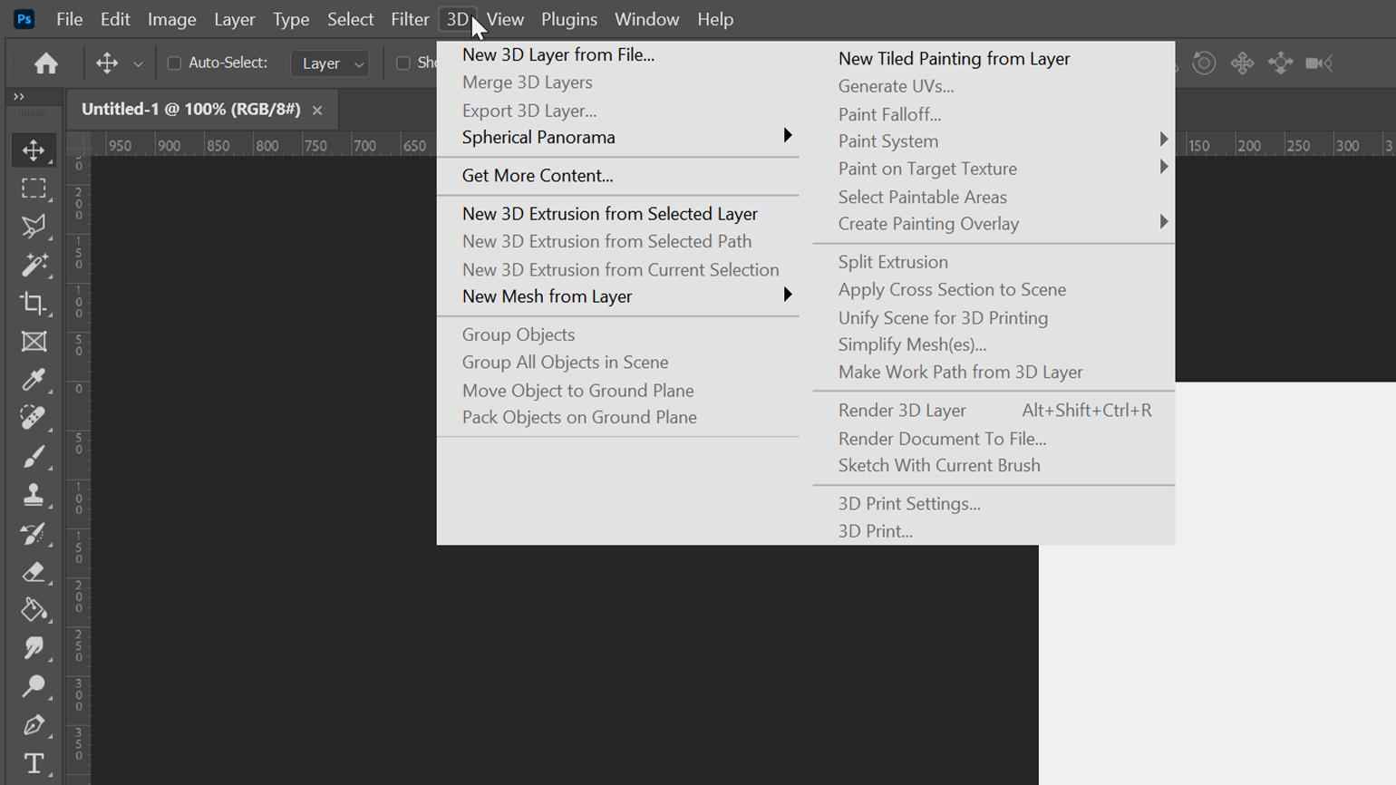Expand the toolbox double-arrow toggle
The width and height of the screenshot is (1396, 785).
pos(19,96)
